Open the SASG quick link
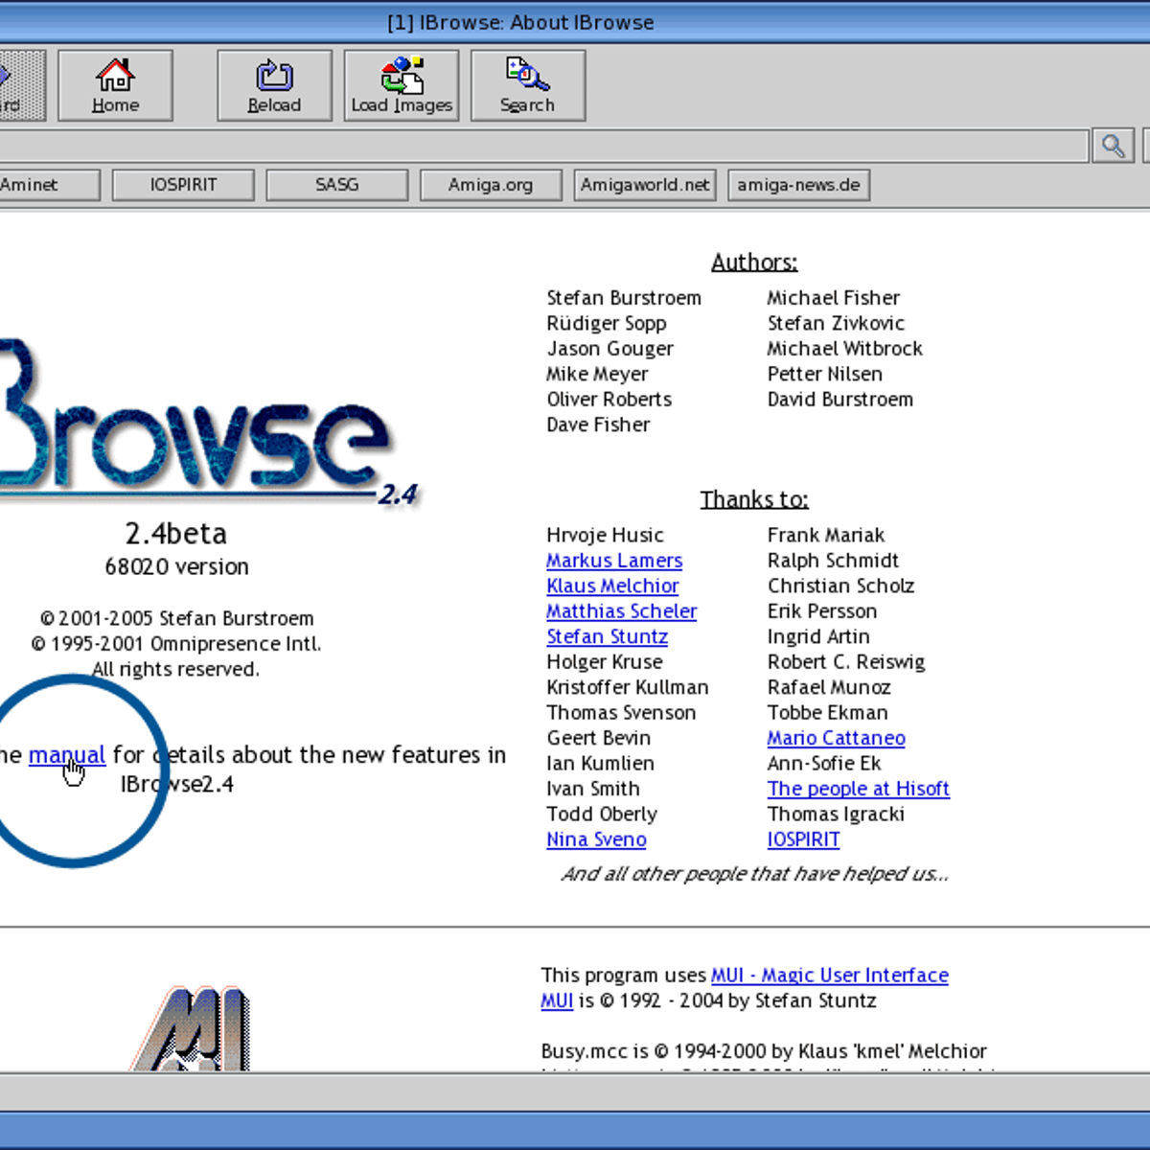This screenshot has width=1150, height=1150. click(336, 184)
